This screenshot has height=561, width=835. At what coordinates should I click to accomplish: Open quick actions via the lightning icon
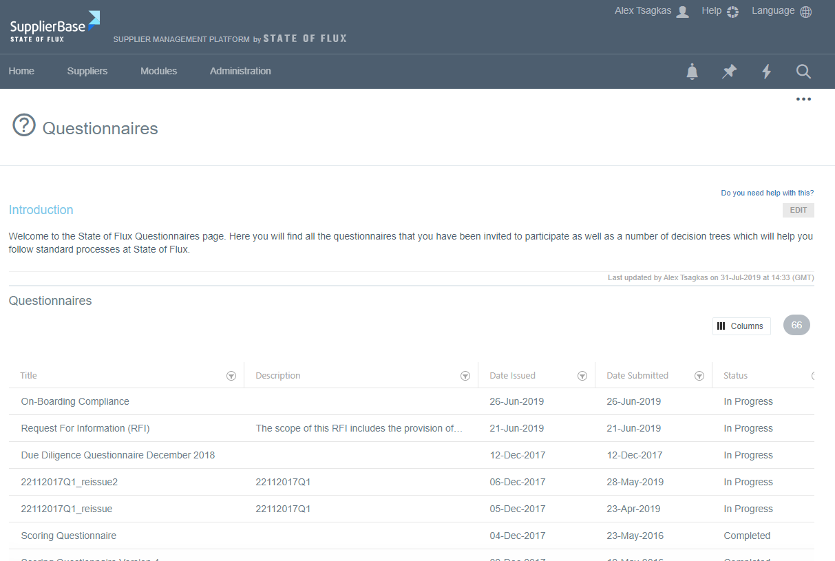tap(766, 71)
